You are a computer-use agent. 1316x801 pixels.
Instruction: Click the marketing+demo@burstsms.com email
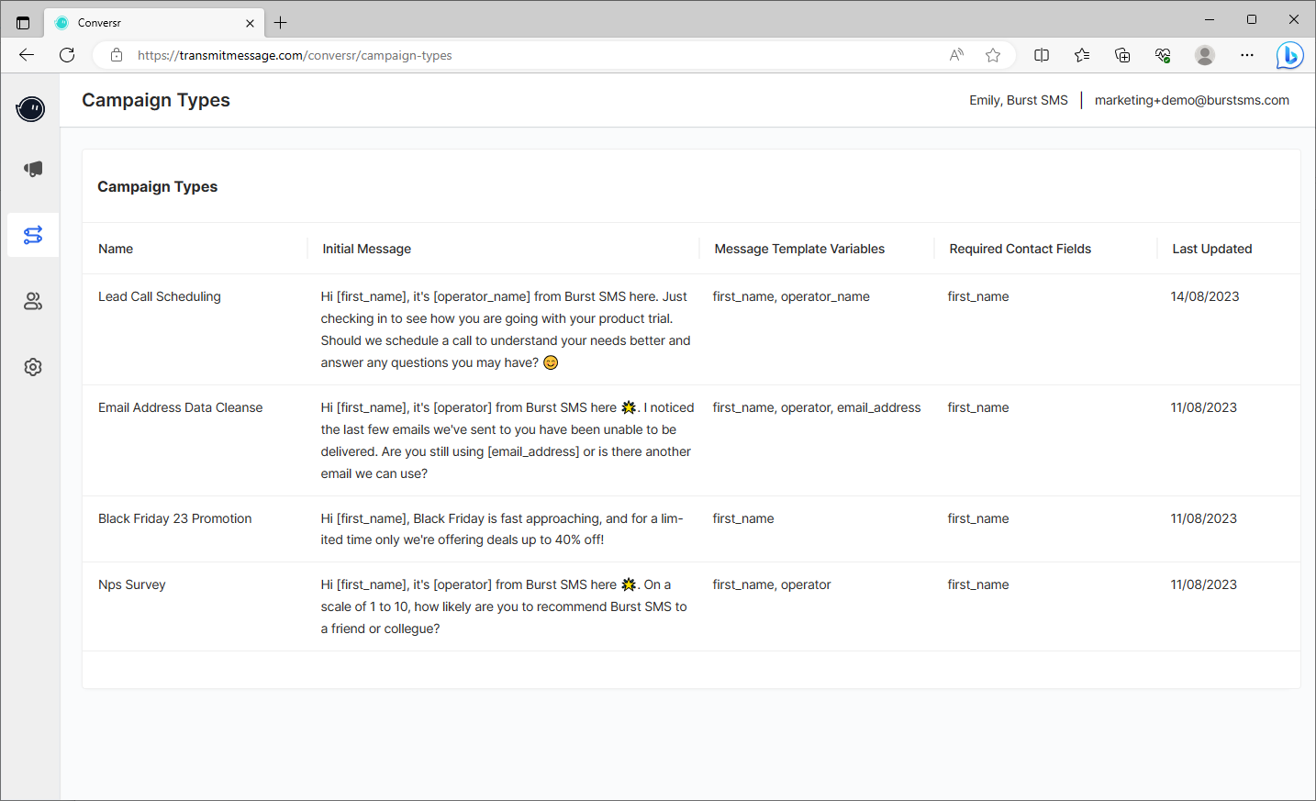pos(1192,100)
